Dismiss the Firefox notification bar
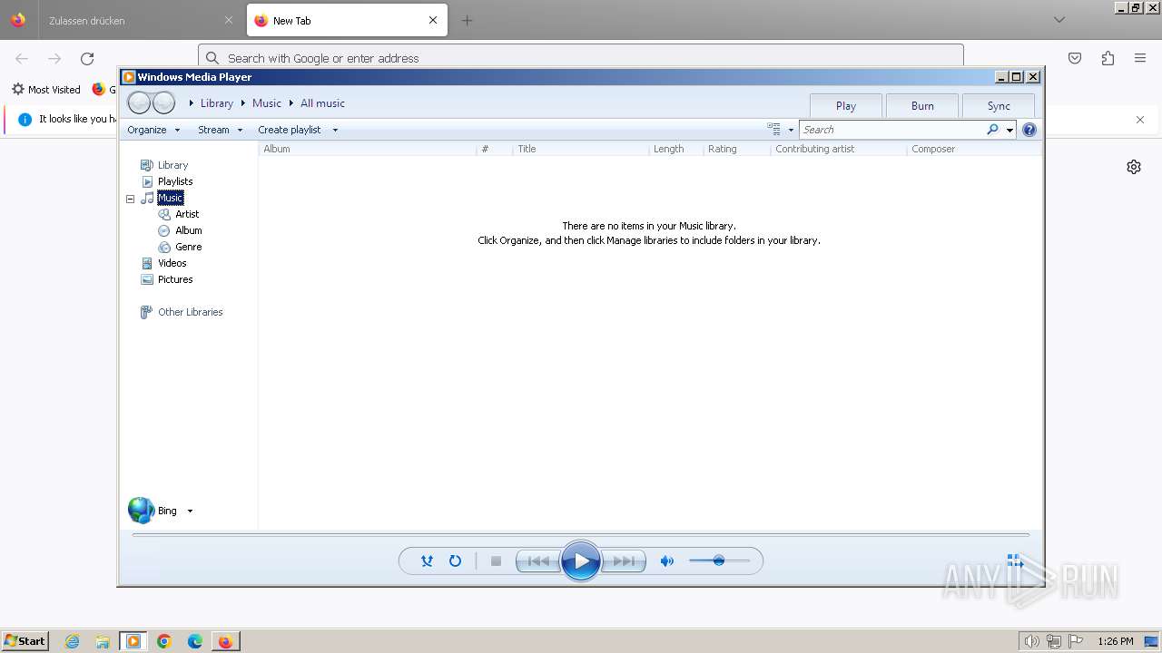1162x653 pixels. click(x=1140, y=119)
